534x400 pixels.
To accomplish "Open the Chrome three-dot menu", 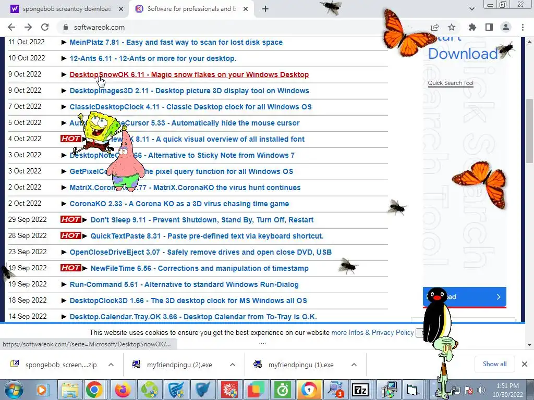I will pos(523,27).
